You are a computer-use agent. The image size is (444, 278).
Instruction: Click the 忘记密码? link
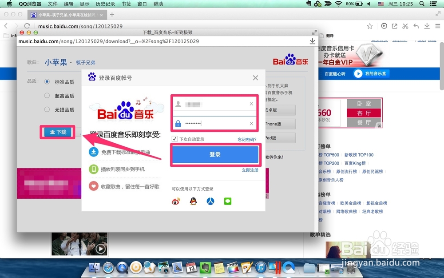(247, 139)
